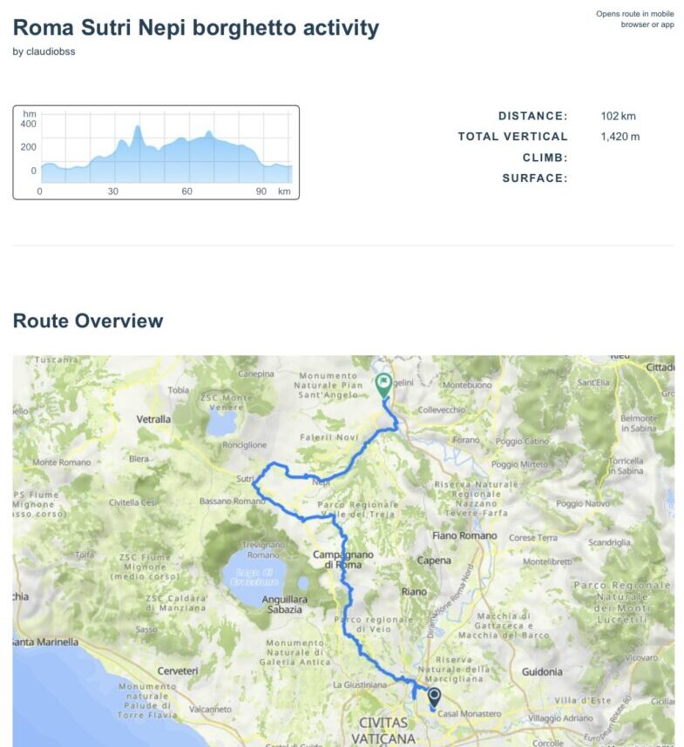
Task: Click the 1,420 m total vertical value
Action: (620, 137)
